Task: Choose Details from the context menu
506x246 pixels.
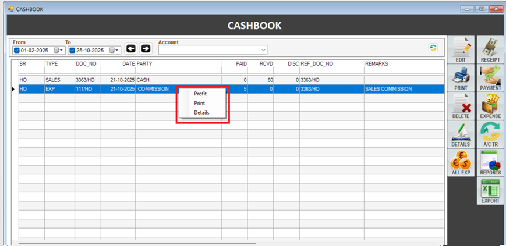Action: (201, 112)
